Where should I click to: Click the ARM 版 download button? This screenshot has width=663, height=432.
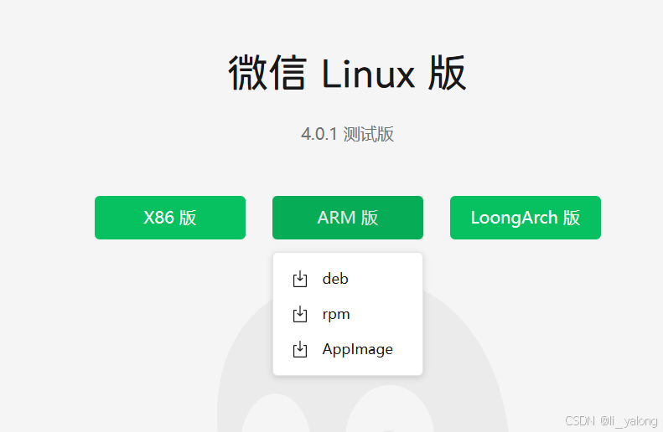pos(348,218)
